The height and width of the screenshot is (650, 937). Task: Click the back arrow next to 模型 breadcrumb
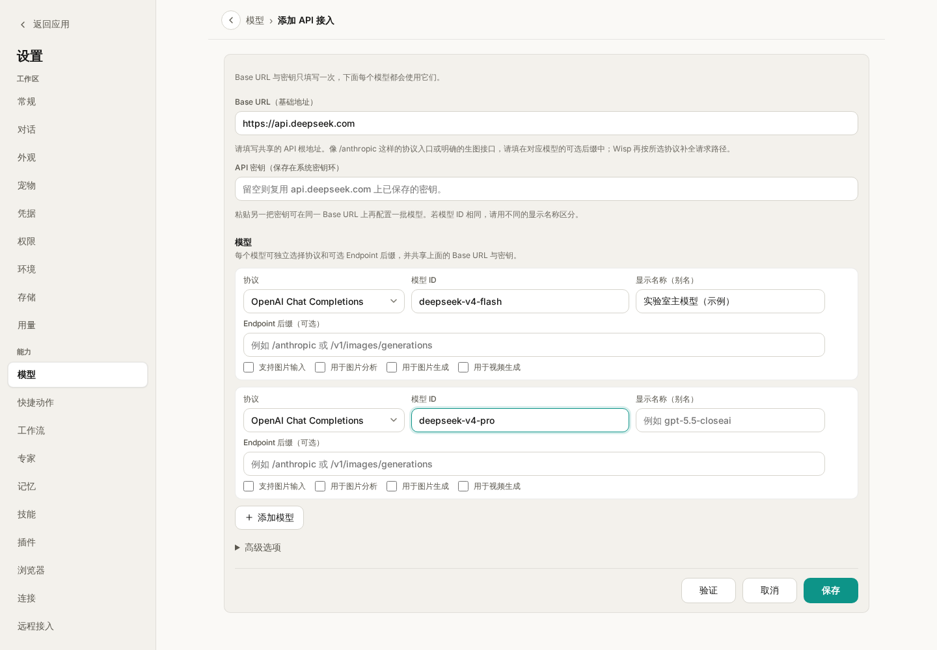pyautogui.click(x=231, y=20)
